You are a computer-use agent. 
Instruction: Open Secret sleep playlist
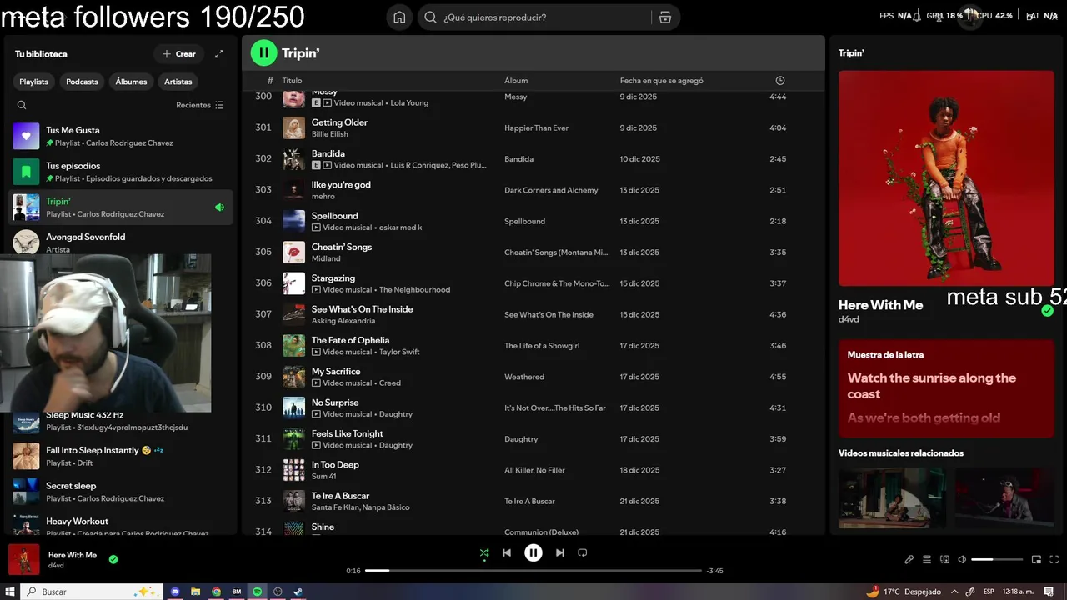click(x=121, y=492)
